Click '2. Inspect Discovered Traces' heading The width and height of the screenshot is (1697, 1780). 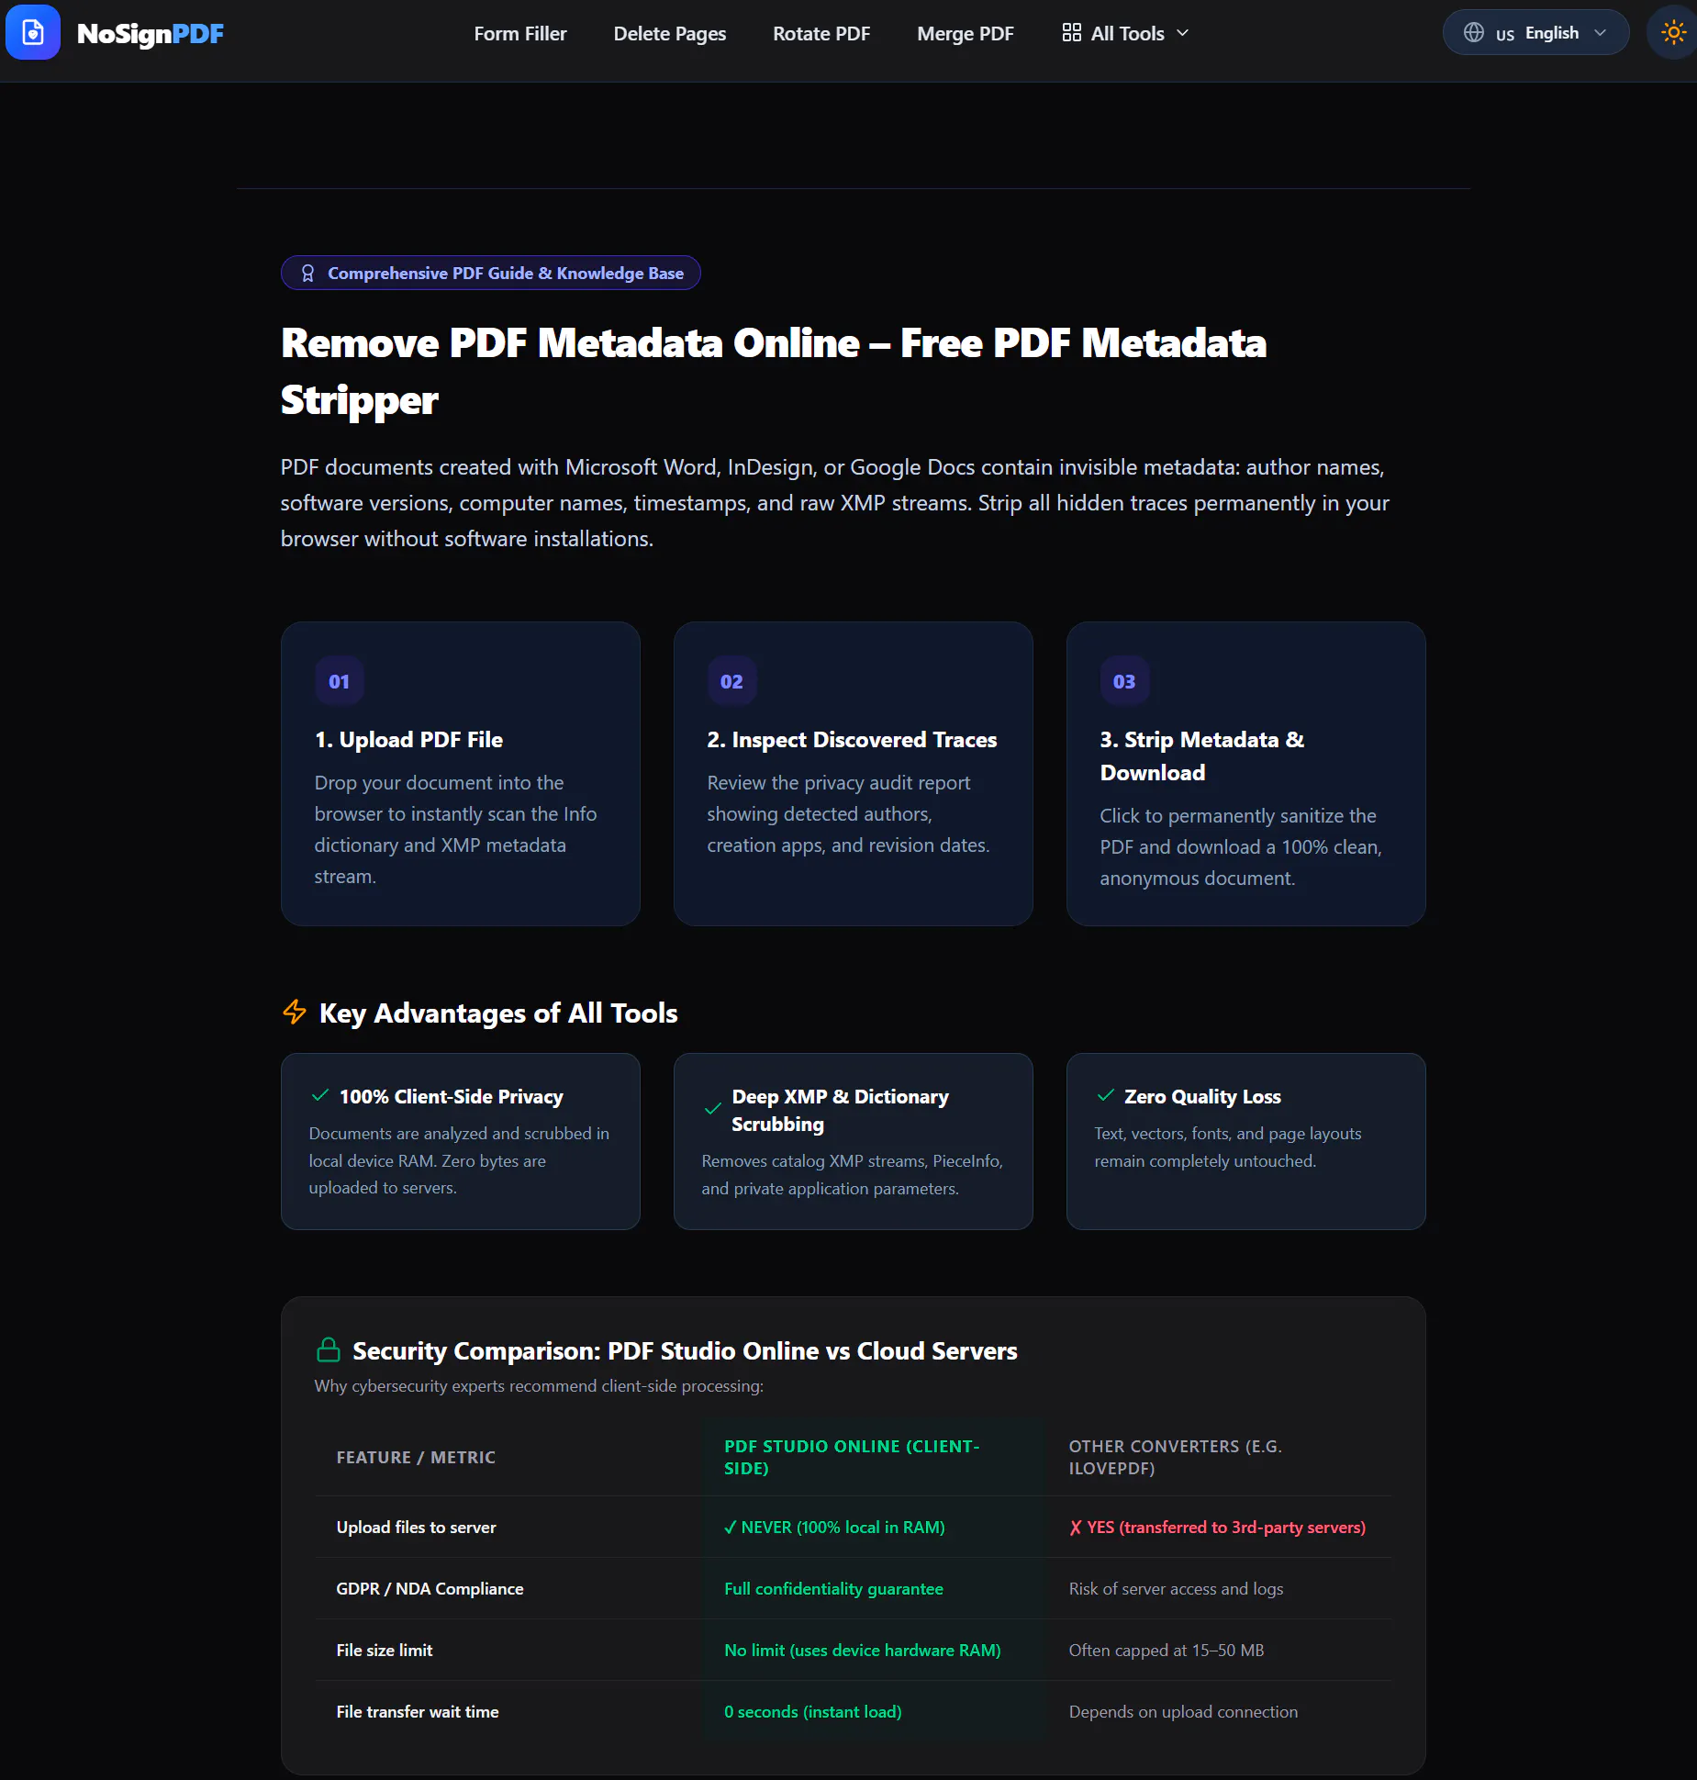click(x=852, y=740)
